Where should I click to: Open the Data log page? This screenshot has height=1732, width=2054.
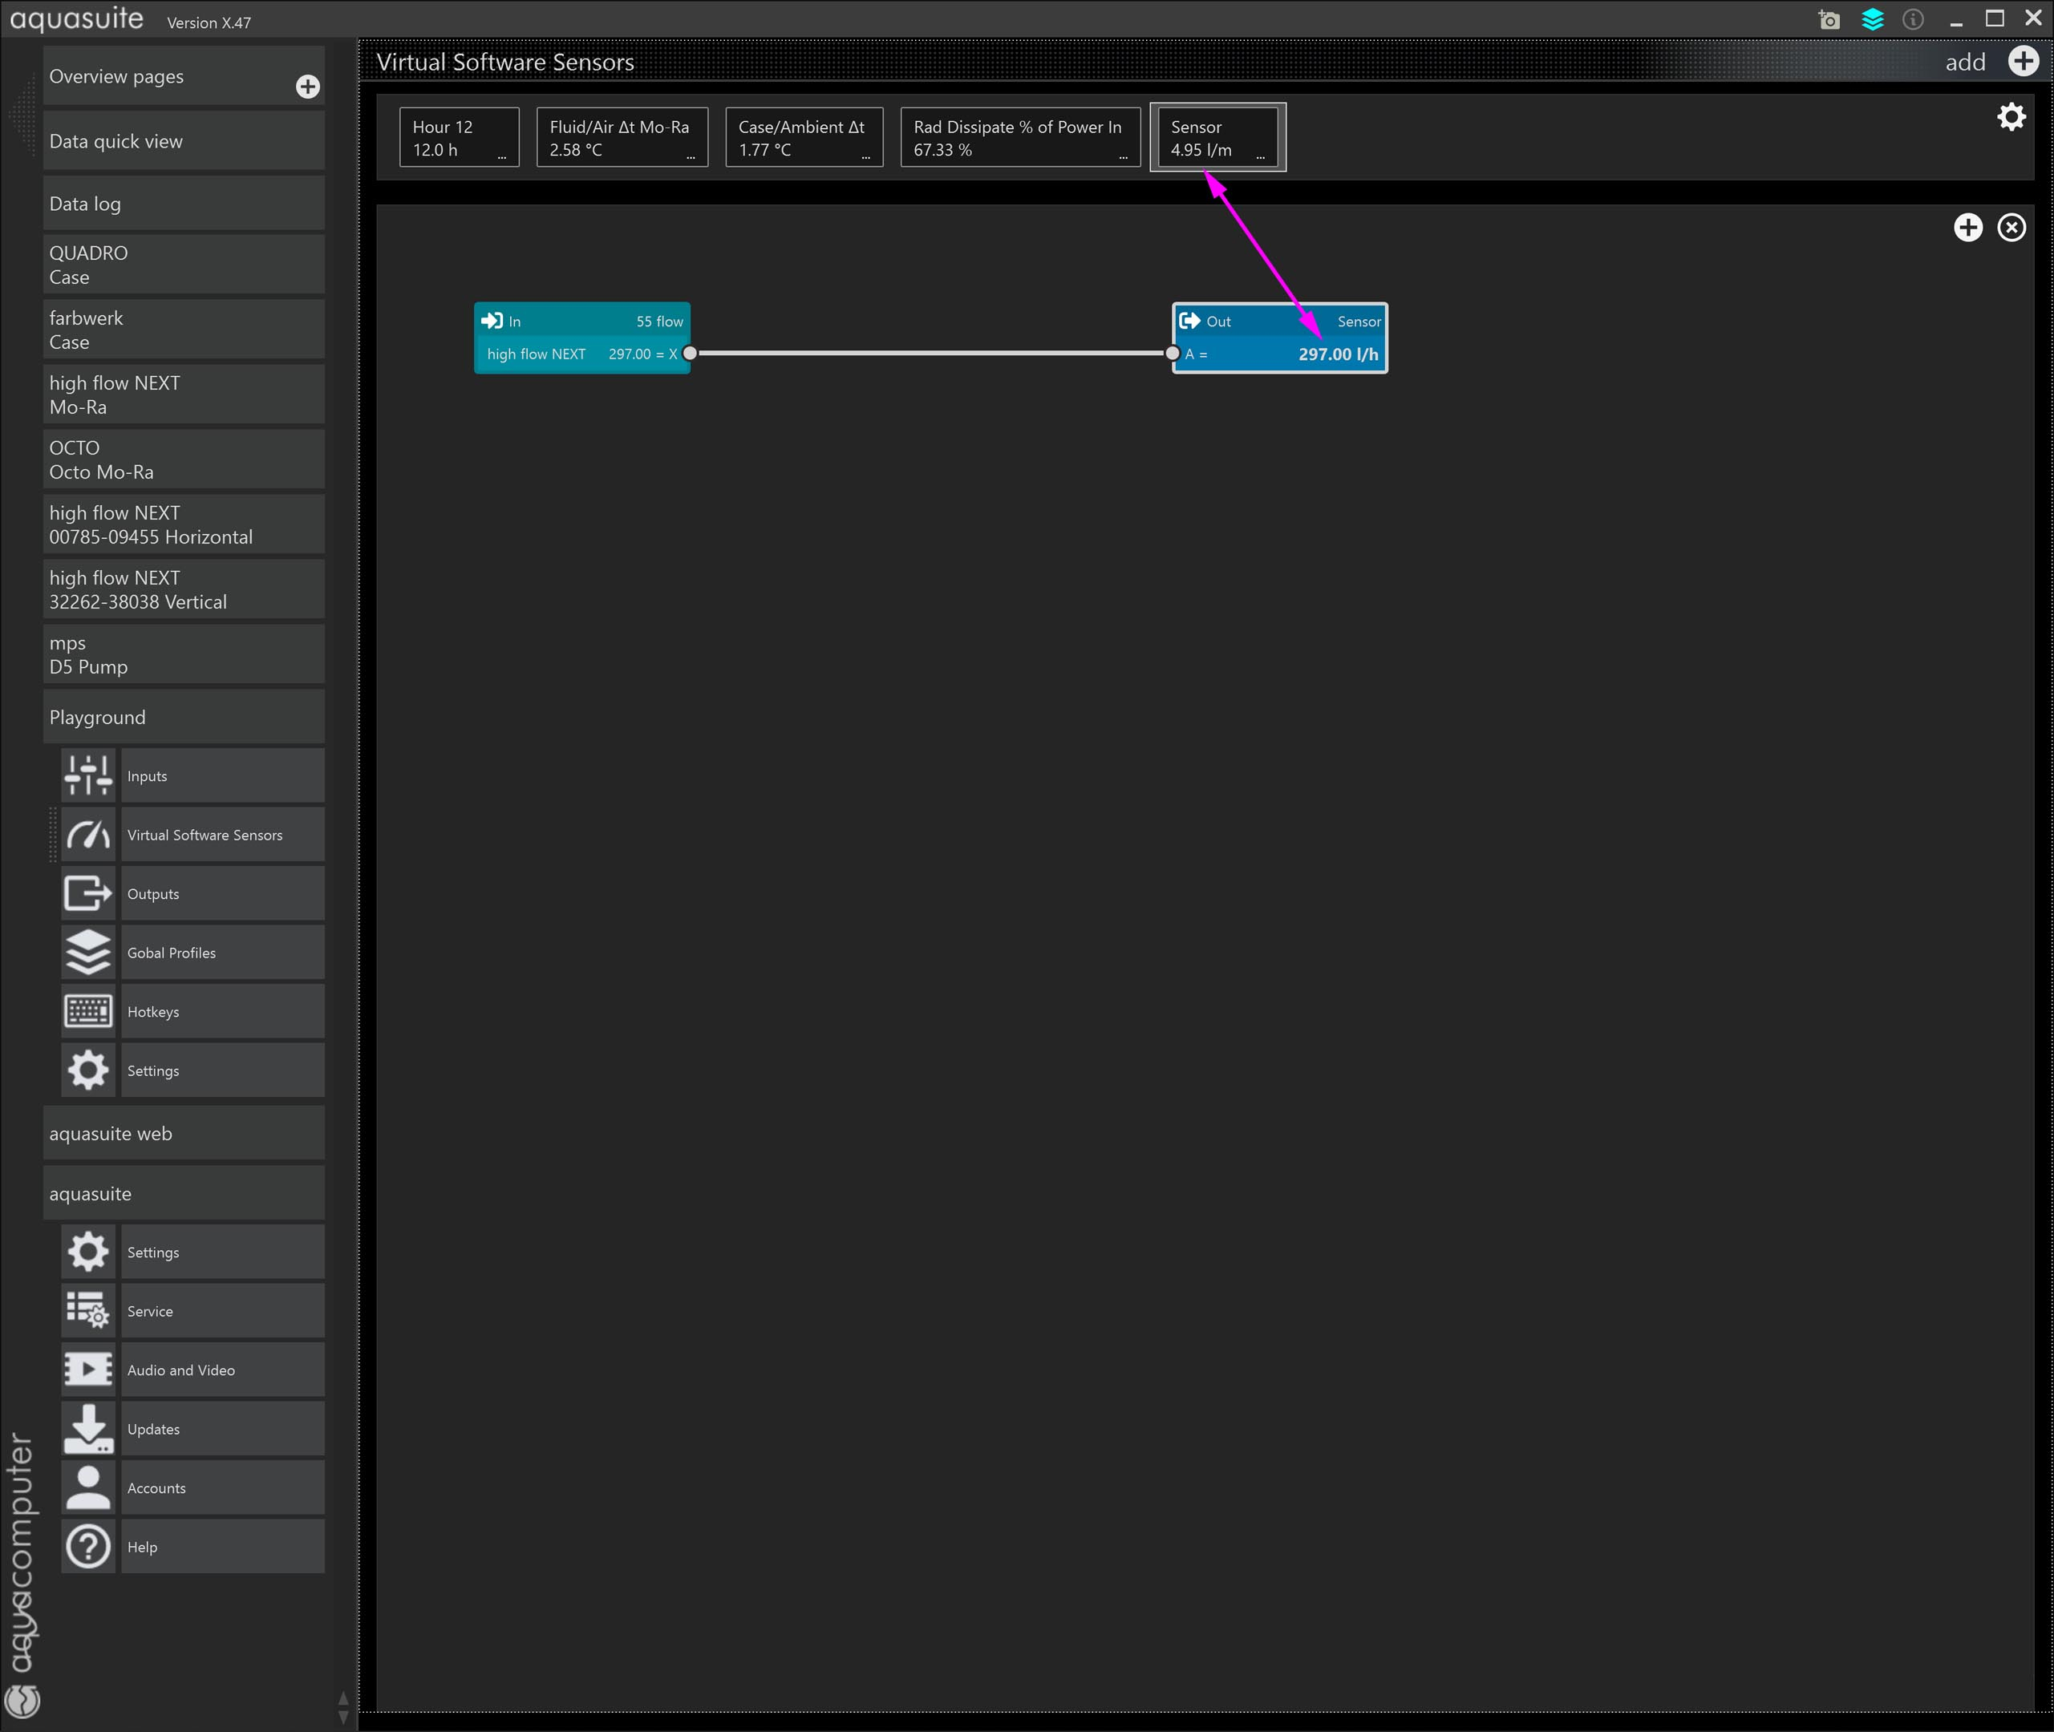(184, 203)
